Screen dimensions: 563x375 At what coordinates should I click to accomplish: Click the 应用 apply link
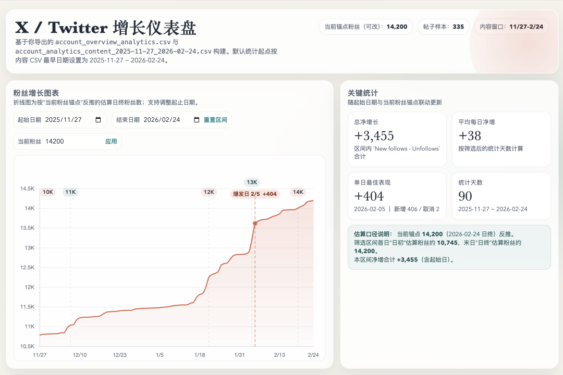[111, 141]
